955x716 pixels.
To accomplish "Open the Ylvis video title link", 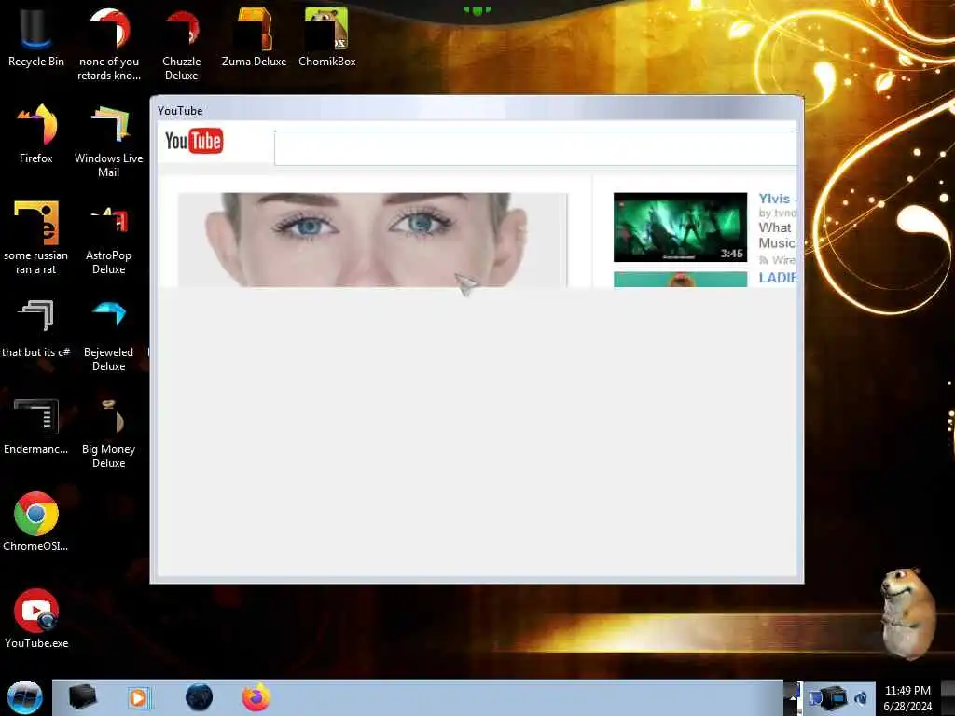I will pyautogui.click(x=776, y=199).
